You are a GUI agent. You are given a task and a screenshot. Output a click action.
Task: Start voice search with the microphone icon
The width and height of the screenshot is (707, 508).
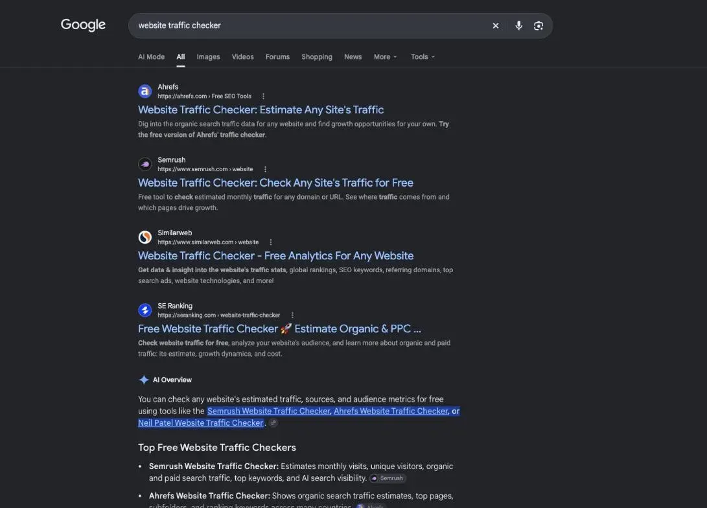(518, 26)
